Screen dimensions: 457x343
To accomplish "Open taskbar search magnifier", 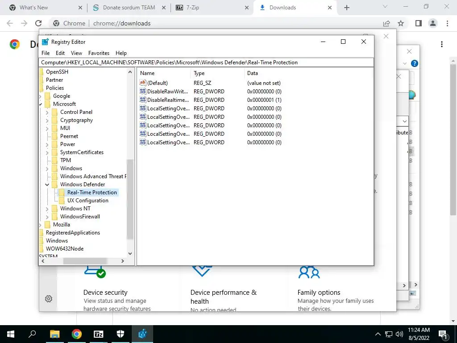I will (32, 334).
